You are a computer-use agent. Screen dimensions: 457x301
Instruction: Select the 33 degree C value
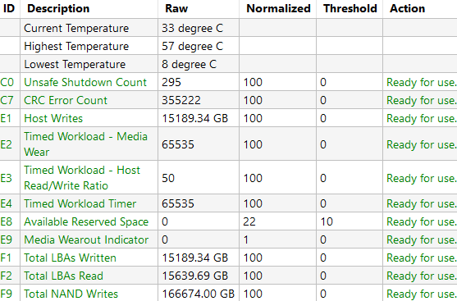coord(192,28)
